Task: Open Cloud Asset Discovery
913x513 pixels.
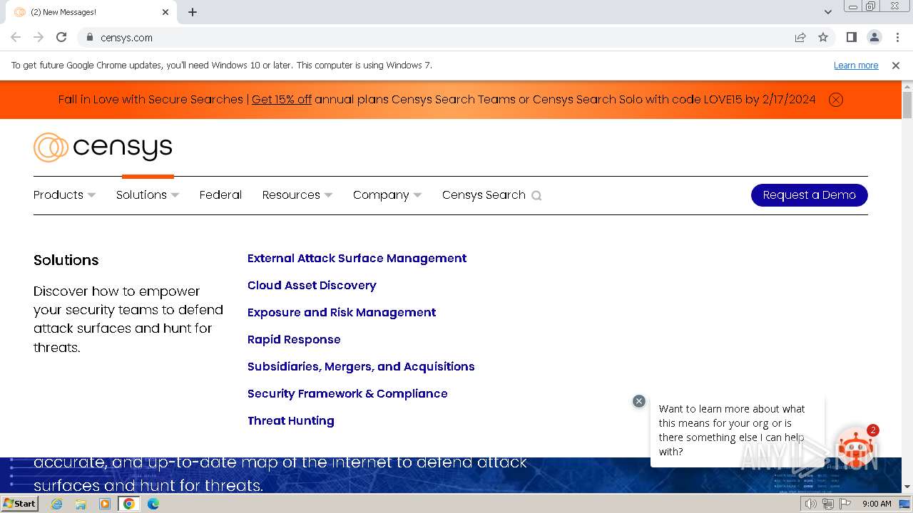Action: 312,285
